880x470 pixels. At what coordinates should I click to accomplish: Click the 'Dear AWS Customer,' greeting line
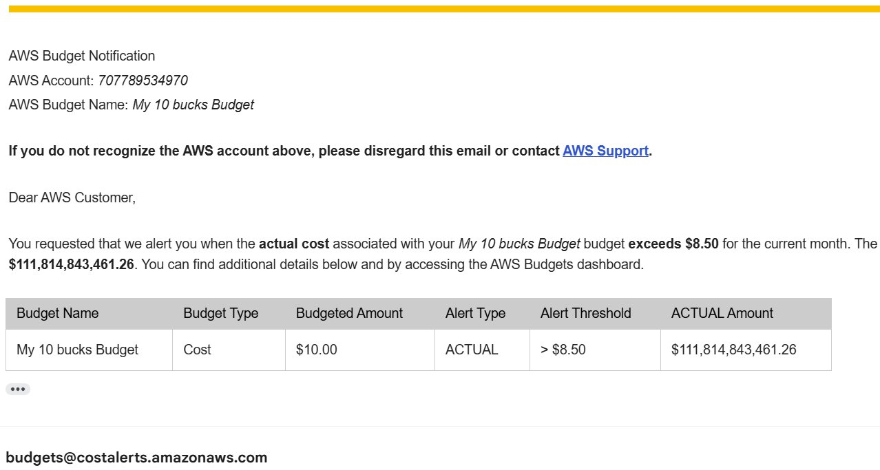[x=72, y=197]
